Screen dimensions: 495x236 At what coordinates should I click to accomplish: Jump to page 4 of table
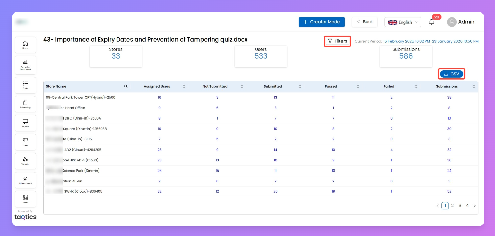click(x=467, y=206)
